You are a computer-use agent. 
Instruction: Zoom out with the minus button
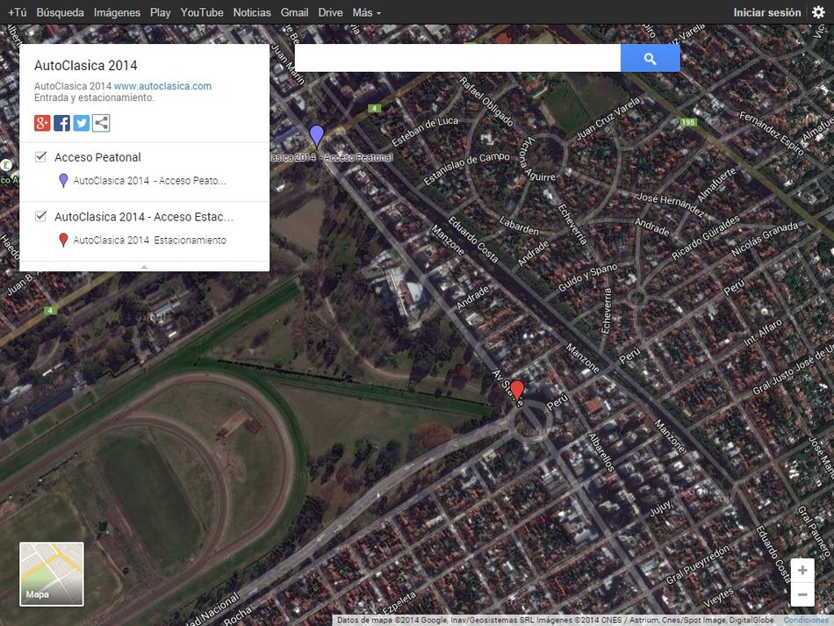(x=802, y=594)
